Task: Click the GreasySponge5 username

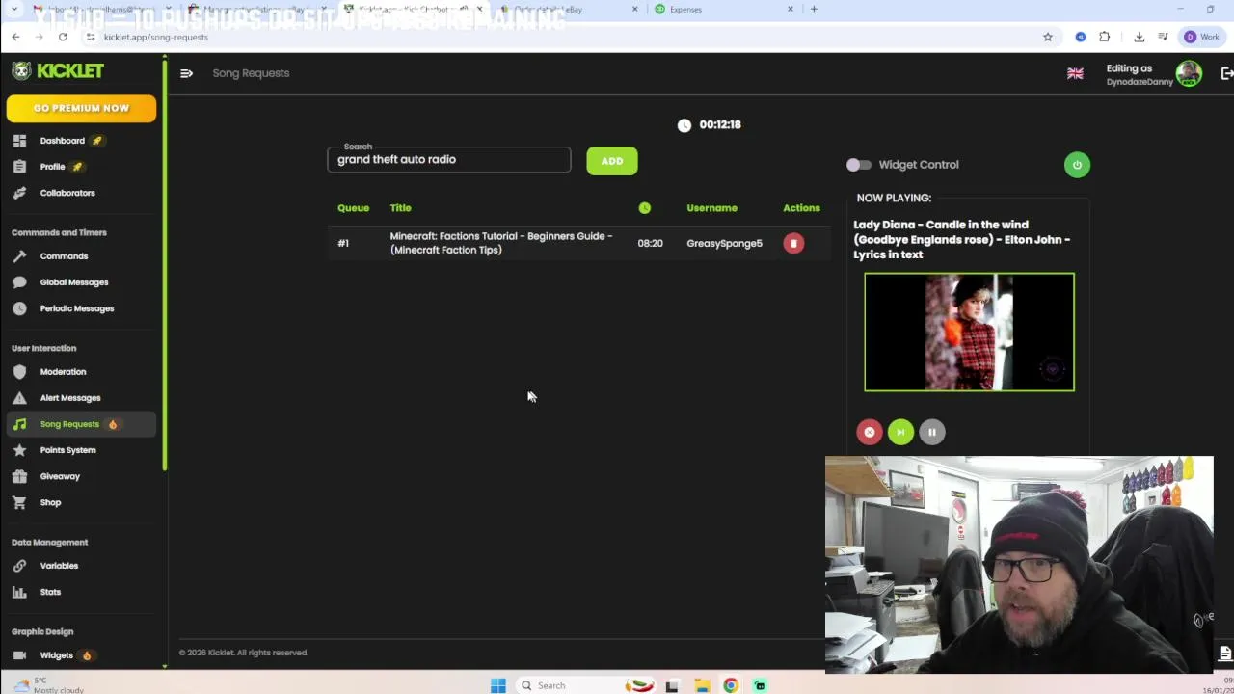Action: tap(724, 244)
